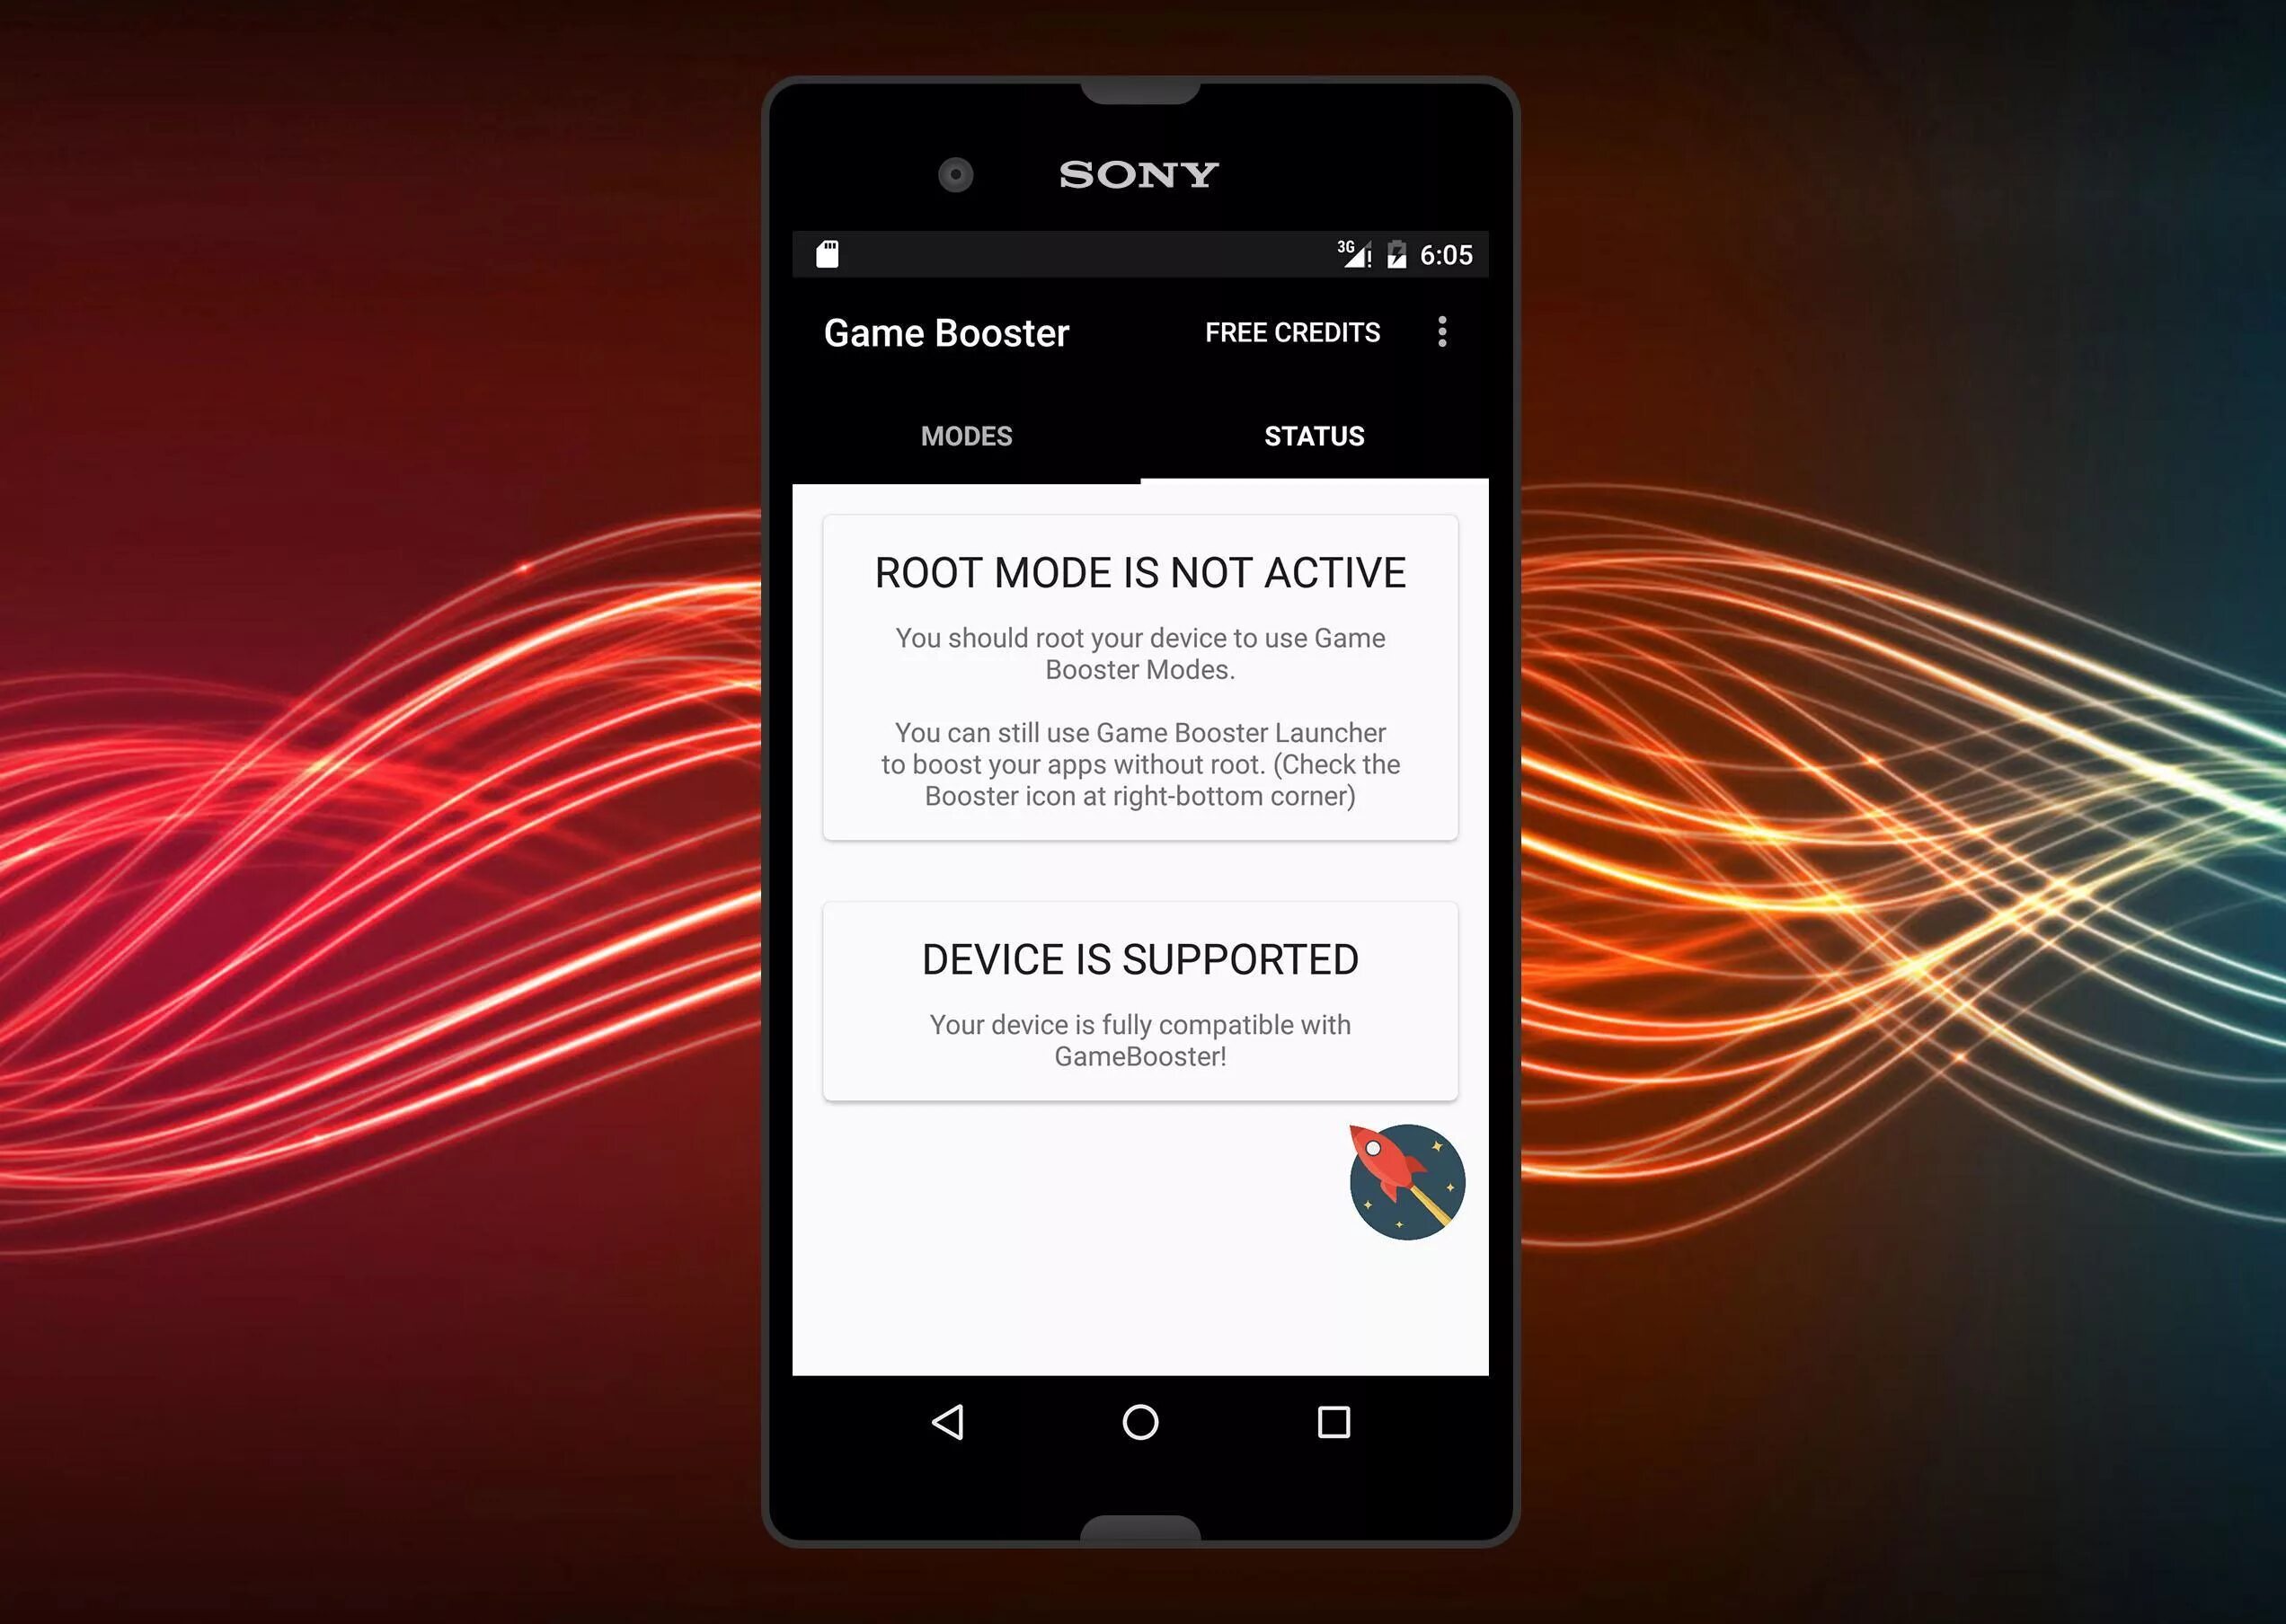Viewport: 2286px width, 1624px height.
Task: Select the STATUS tab
Action: pos(1316,436)
